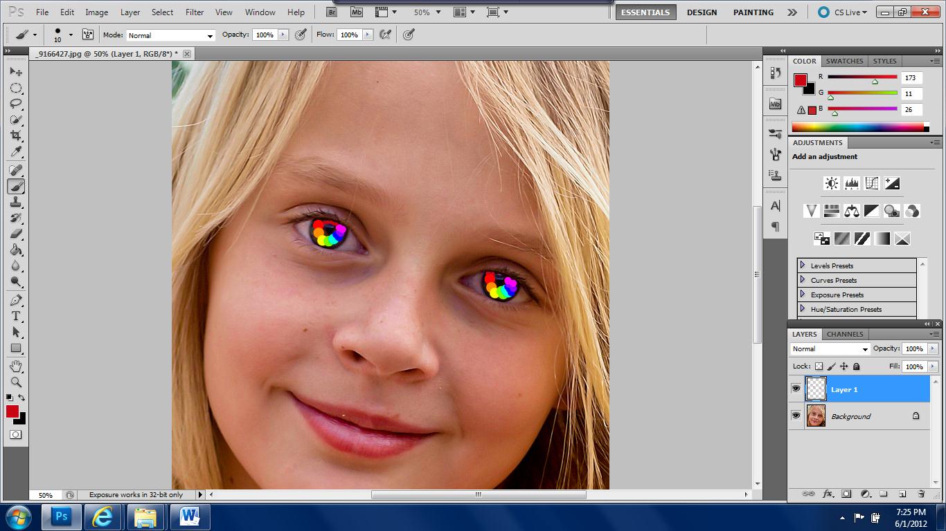Switch to the Channels tab

pos(845,334)
